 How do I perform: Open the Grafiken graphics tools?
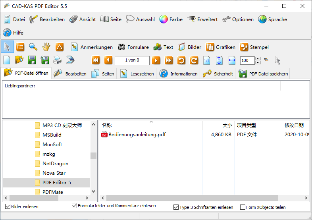click(x=220, y=47)
